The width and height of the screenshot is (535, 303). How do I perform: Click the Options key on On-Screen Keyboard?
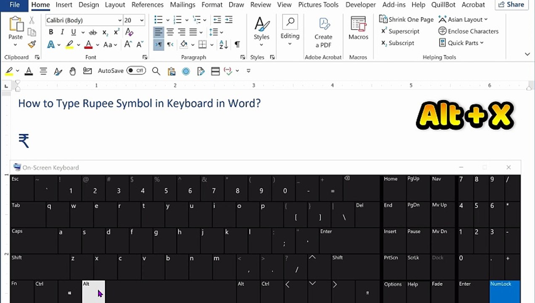click(394, 291)
